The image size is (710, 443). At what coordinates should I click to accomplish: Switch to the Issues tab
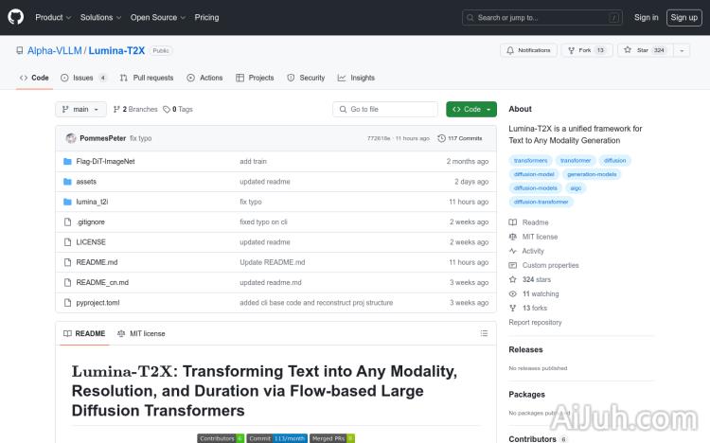pyautogui.click(x=83, y=78)
